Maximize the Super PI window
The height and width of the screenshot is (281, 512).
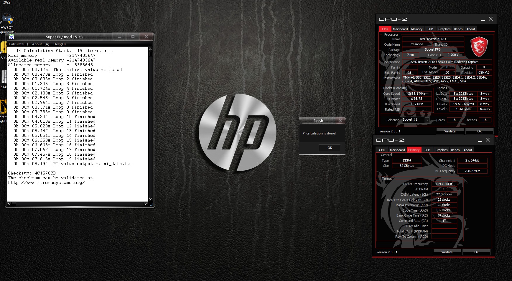(x=133, y=37)
